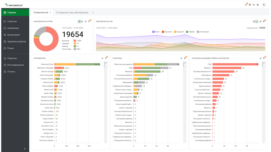
Task: Open user profile avatar A
Action: (264, 5)
